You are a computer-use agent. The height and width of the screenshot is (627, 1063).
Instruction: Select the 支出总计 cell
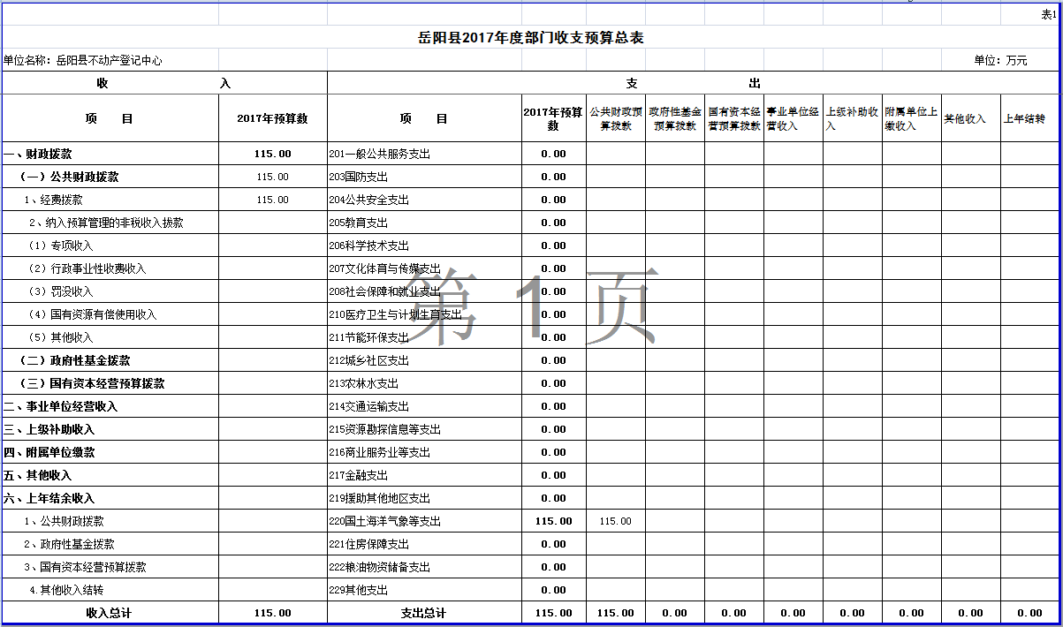point(424,613)
